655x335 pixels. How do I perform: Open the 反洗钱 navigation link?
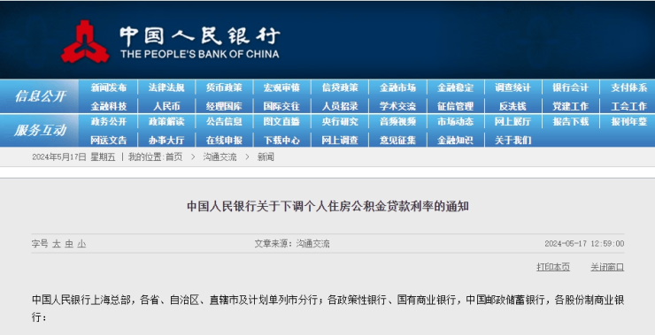(x=513, y=106)
